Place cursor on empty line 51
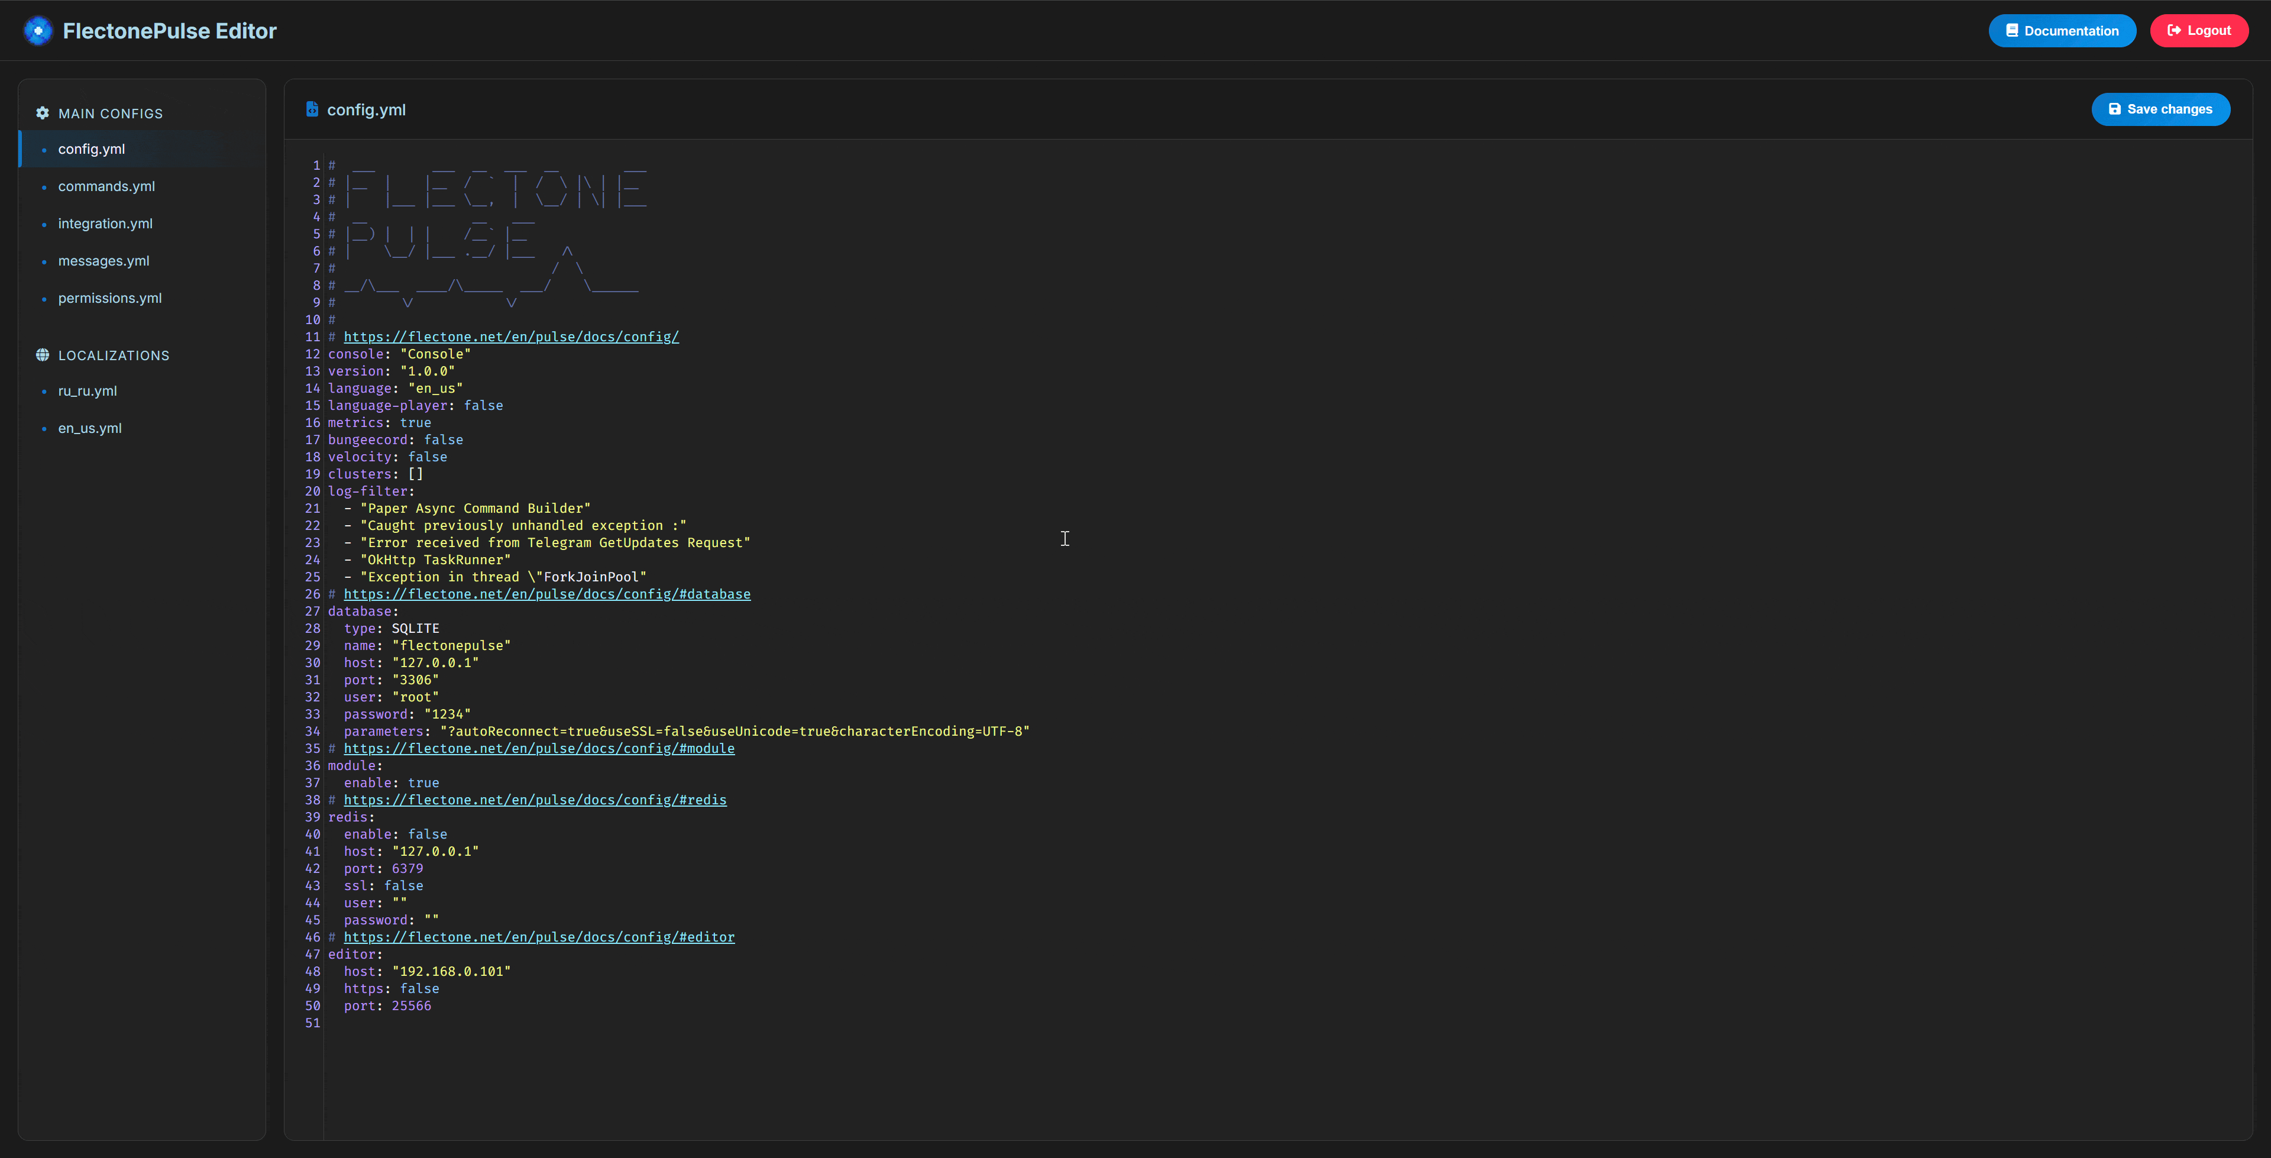2271x1158 pixels. point(529,1023)
